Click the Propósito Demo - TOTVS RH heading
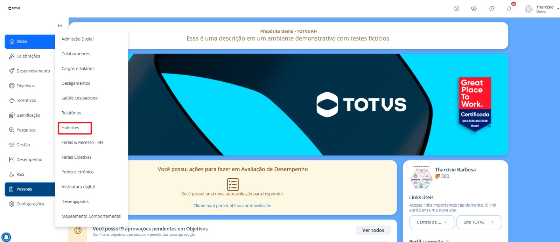 pyautogui.click(x=288, y=31)
